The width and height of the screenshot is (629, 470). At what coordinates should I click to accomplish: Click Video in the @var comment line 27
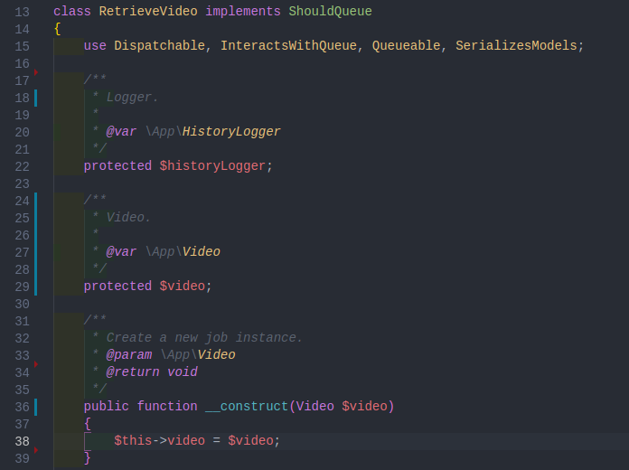click(202, 251)
